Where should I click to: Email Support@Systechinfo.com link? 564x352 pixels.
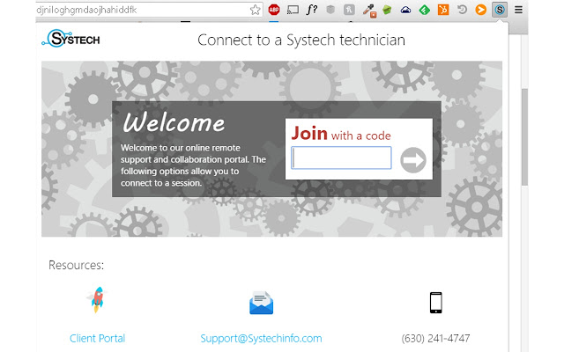coord(261,338)
